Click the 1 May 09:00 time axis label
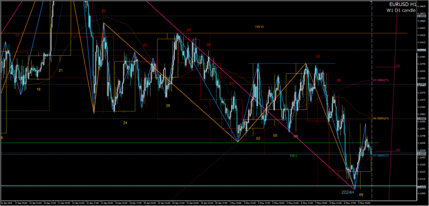This screenshot has height=206, width=429. (x=236, y=203)
